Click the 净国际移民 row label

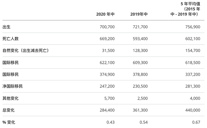tap(13, 86)
